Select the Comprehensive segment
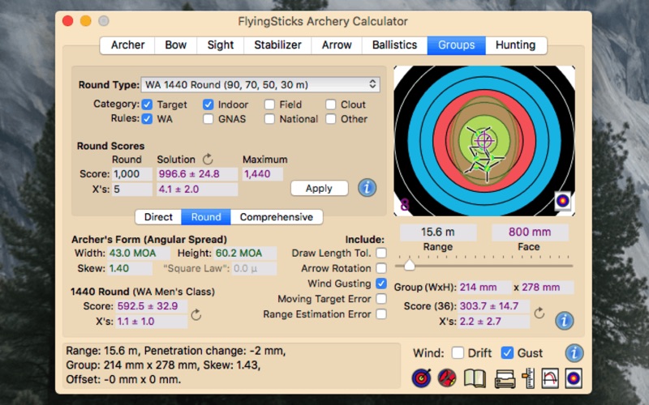This screenshot has width=649, height=405. coord(277,217)
